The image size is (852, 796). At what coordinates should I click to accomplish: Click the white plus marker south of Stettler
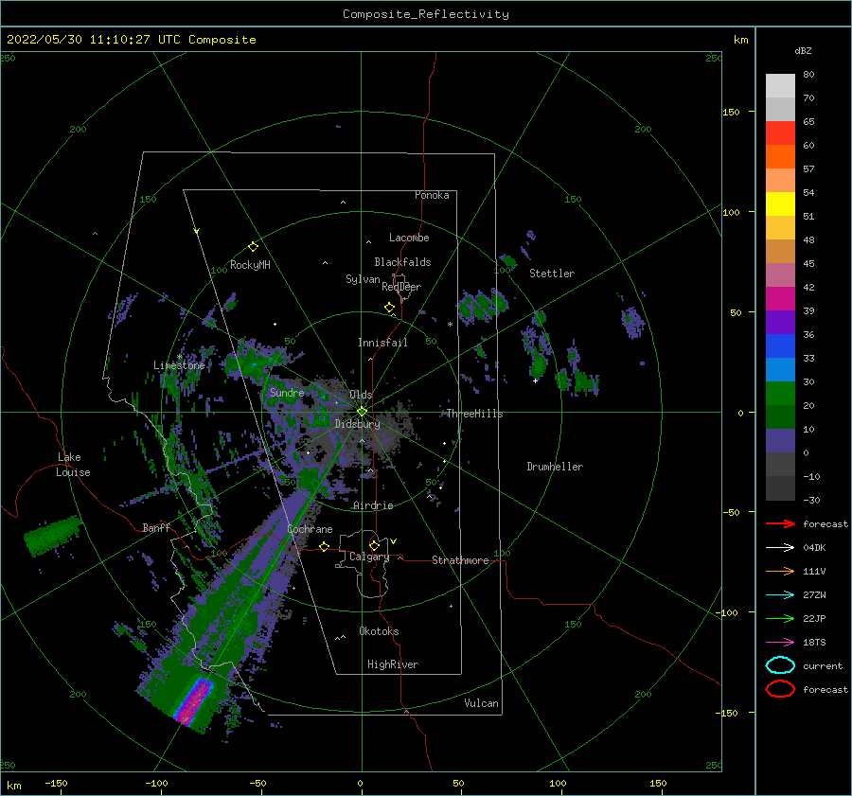[535, 380]
